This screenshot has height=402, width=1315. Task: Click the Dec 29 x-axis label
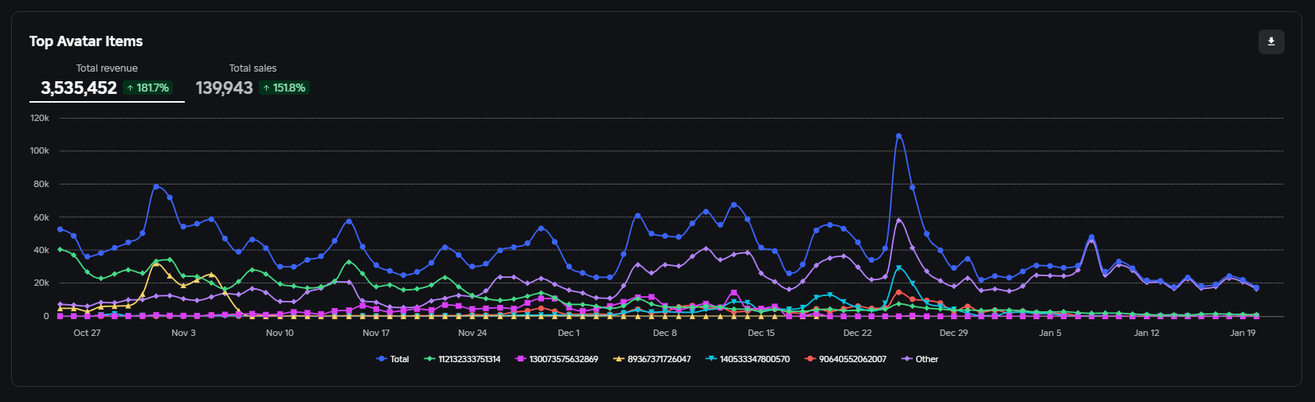point(953,333)
